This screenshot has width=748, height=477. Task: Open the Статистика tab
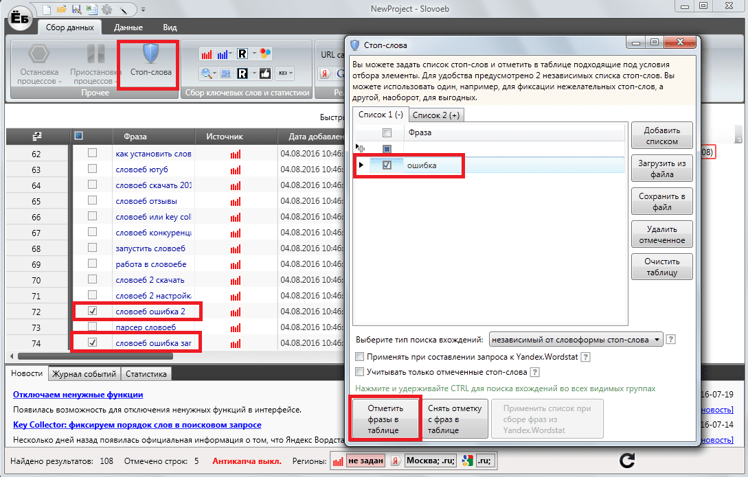pyautogui.click(x=146, y=374)
